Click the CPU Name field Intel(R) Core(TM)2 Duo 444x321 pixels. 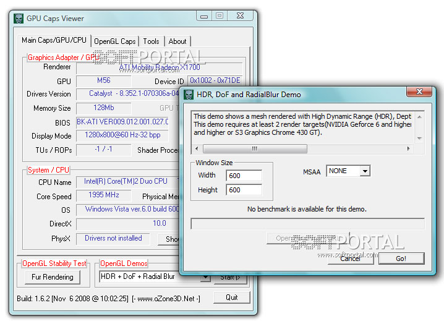[x=128, y=182]
